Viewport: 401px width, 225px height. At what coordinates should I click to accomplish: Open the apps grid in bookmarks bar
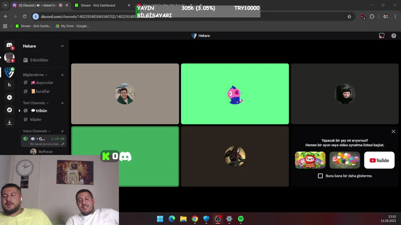[x=5, y=26]
